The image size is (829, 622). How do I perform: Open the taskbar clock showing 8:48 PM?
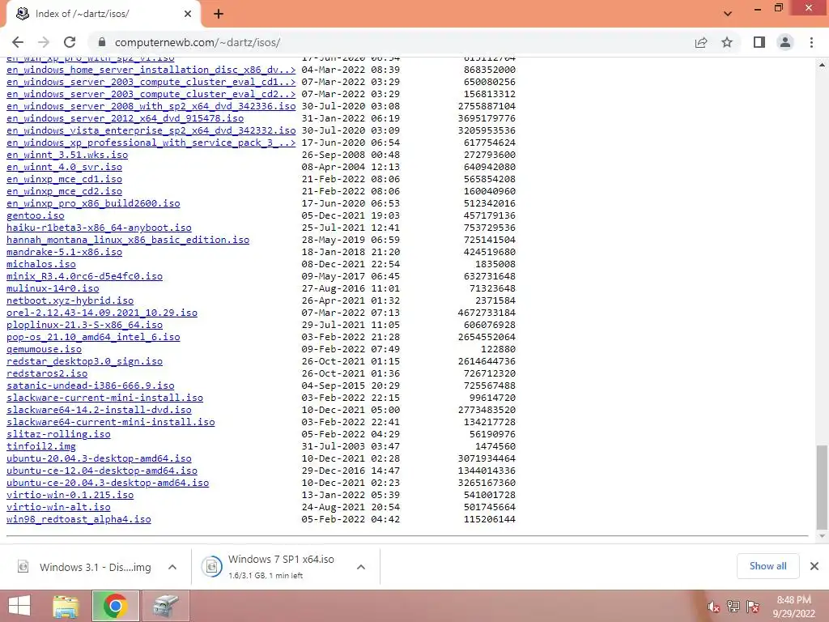793,606
